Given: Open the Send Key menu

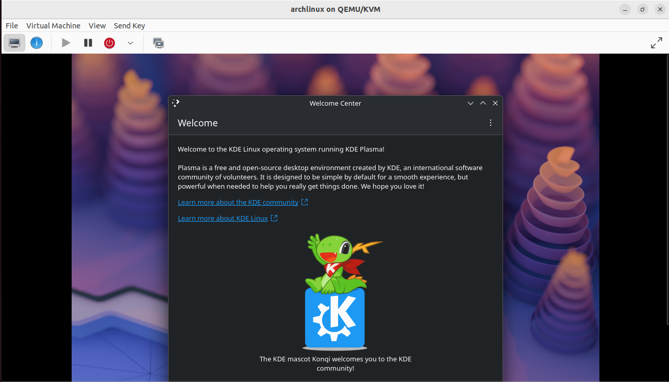Looking at the screenshot, I should point(129,25).
